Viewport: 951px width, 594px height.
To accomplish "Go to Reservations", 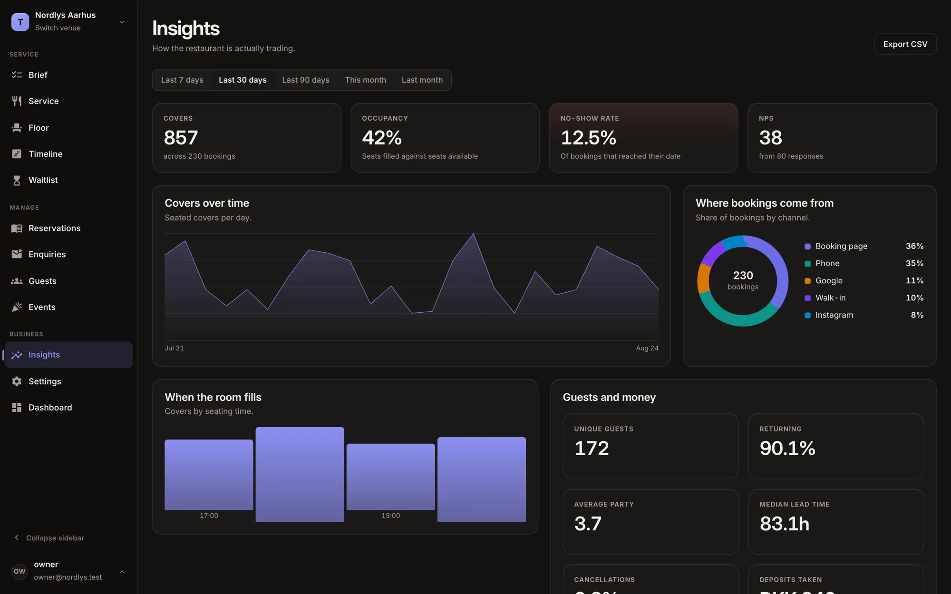I will pos(68,228).
